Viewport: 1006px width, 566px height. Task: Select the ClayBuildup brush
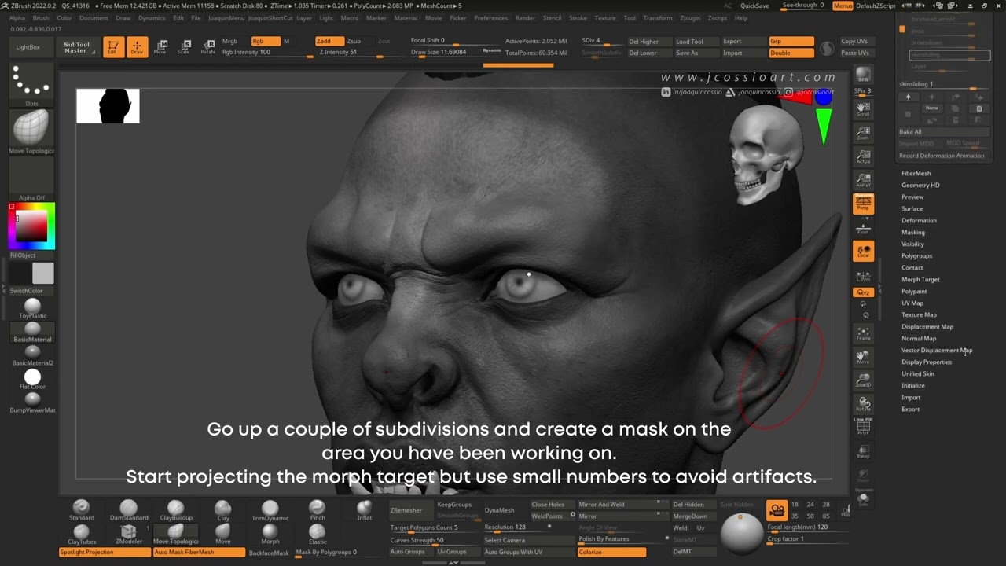click(x=176, y=510)
